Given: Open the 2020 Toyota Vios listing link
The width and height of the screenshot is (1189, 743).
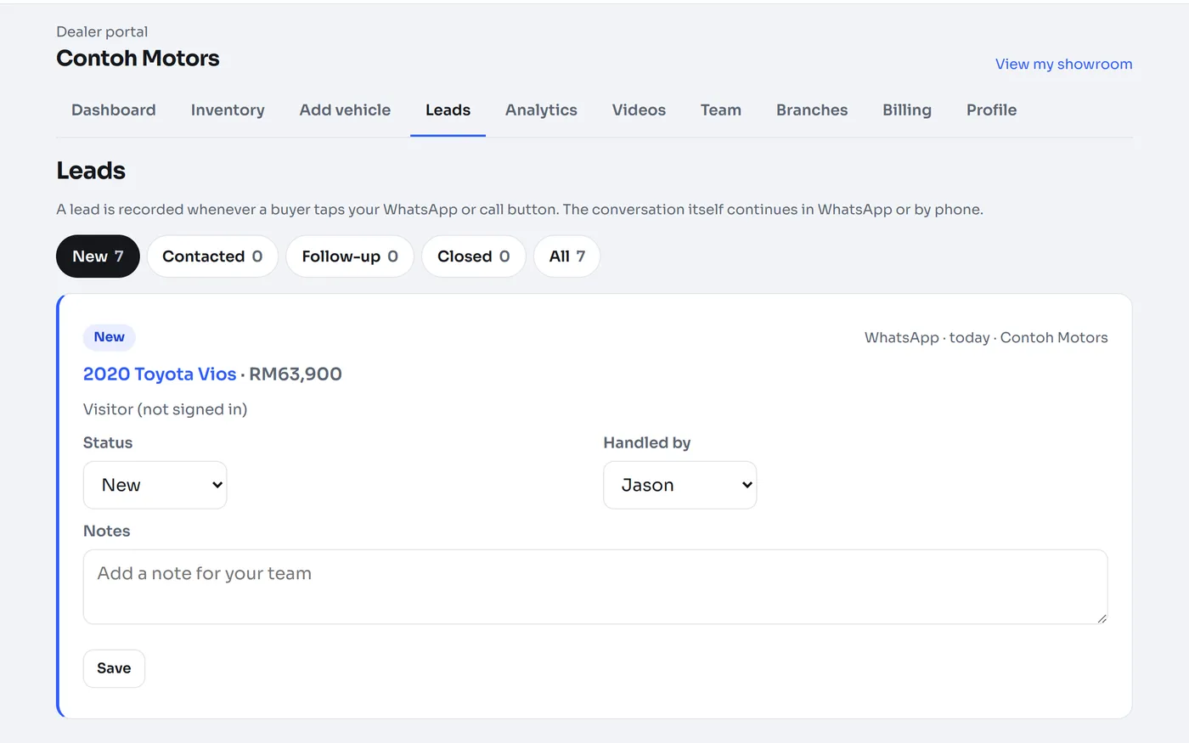Looking at the screenshot, I should pyautogui.click(x=160, y=374).
